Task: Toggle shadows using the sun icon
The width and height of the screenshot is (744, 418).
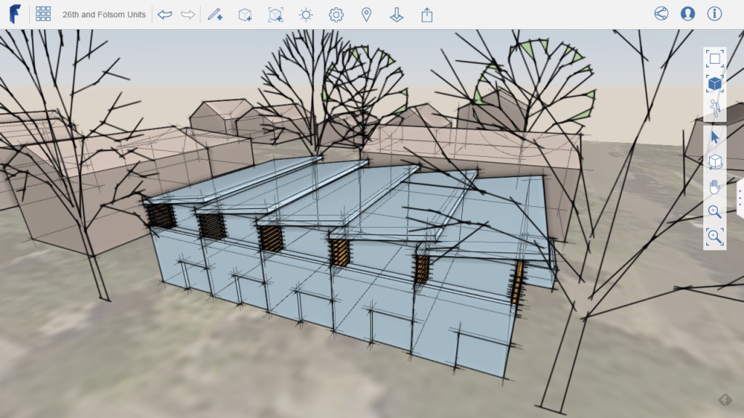Action: tap(305, 14)
